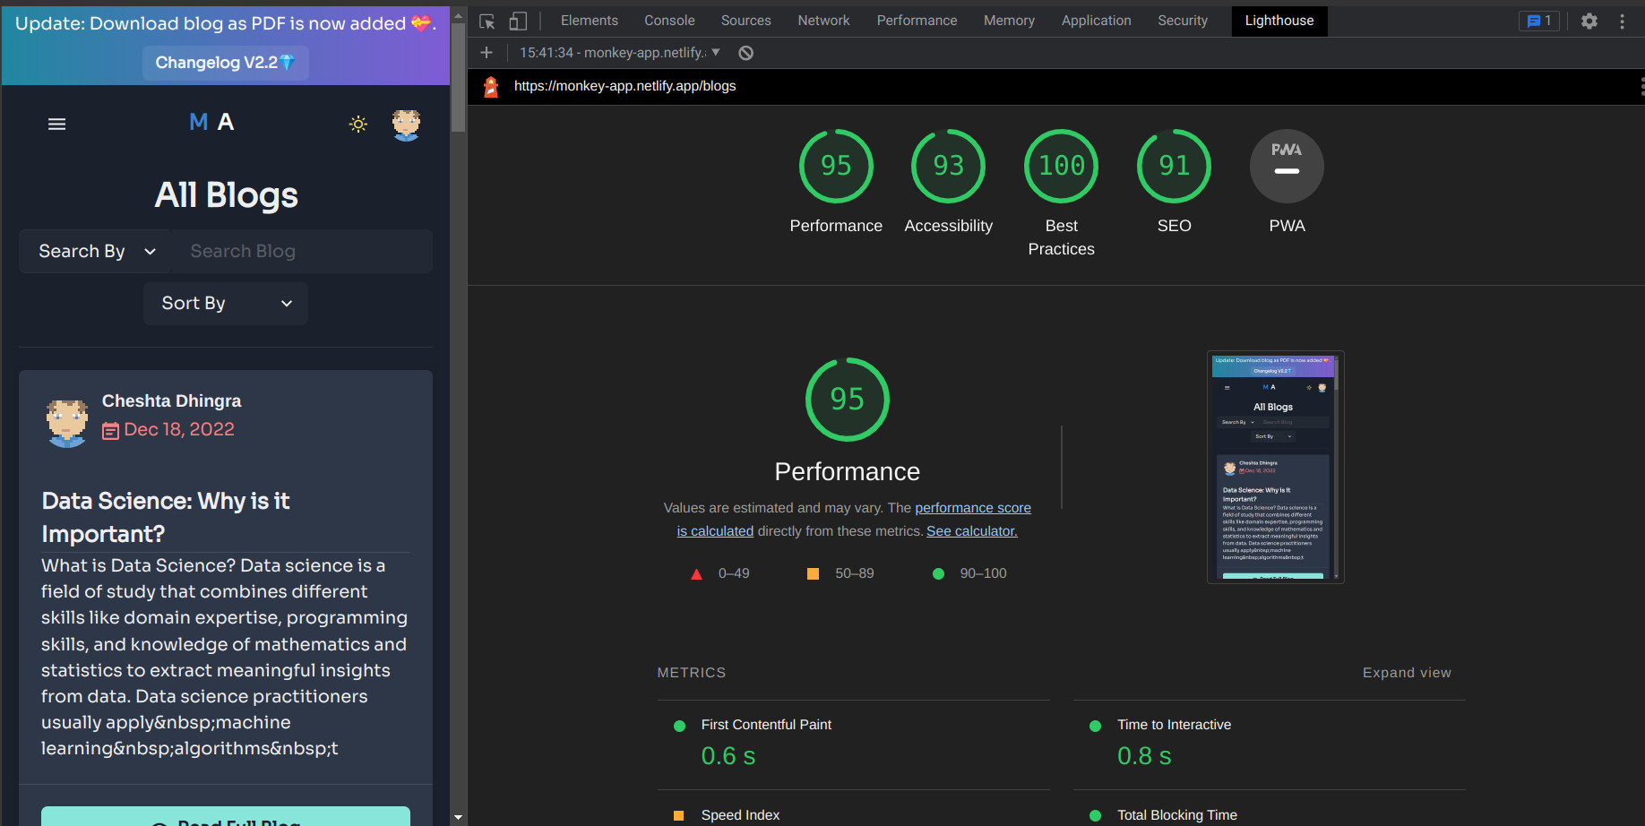Clear all reports with the circle-slash icon

pyautogui.click(x=745, y=53)
